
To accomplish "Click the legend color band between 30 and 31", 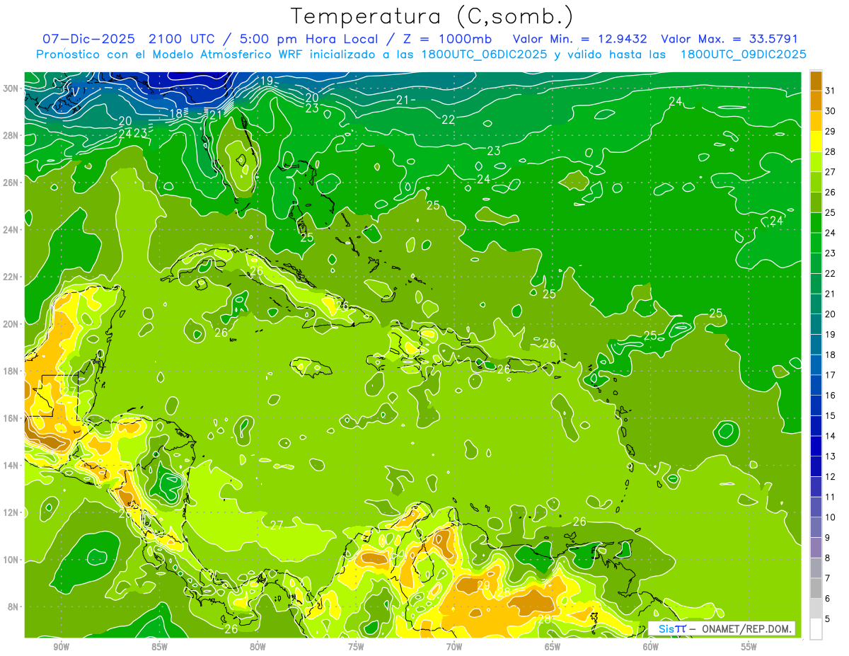I will tap(816, 100).
